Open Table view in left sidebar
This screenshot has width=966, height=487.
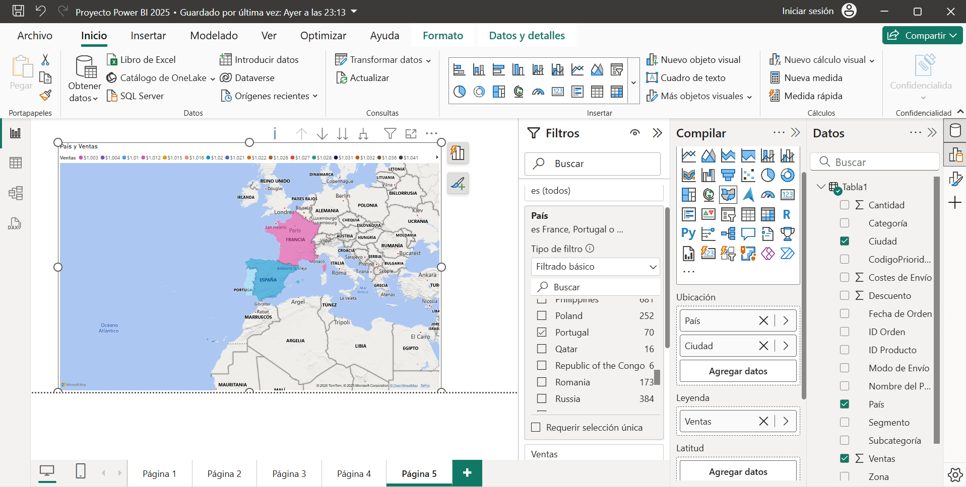pyautogui.click(x=16, y=163)
